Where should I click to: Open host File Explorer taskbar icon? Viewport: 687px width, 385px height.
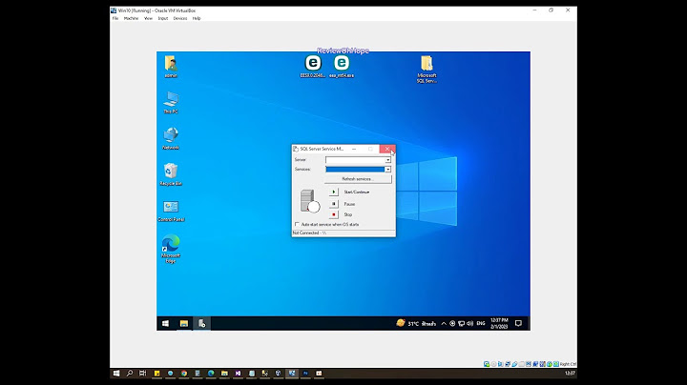point(224,374)
